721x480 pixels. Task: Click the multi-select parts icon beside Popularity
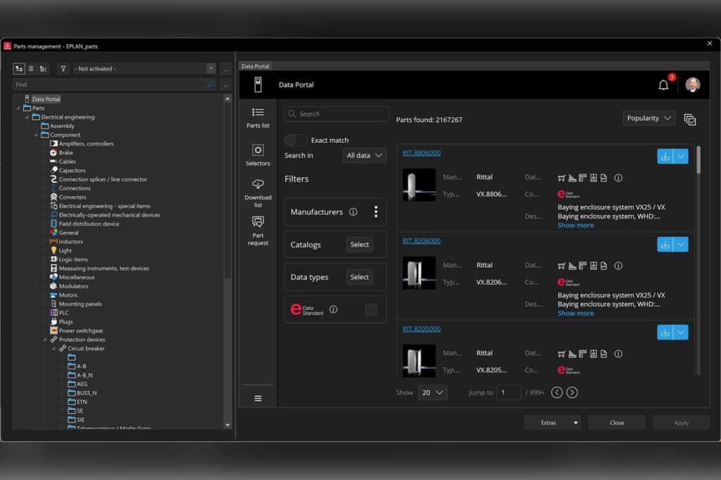690,119
